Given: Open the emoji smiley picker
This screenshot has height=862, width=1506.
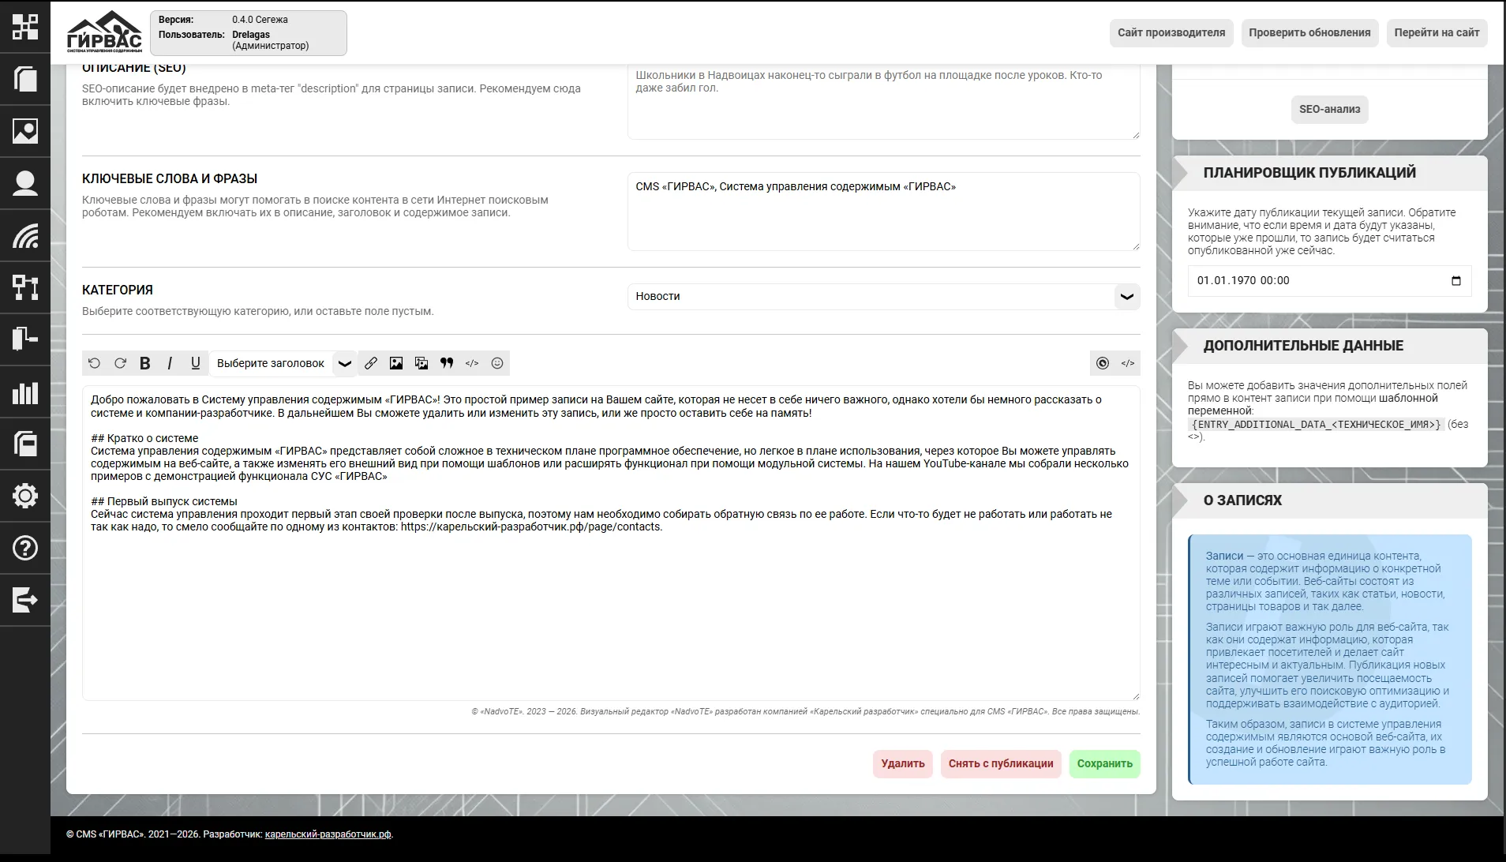Looking at the screenshot, I should click(497, 363).
